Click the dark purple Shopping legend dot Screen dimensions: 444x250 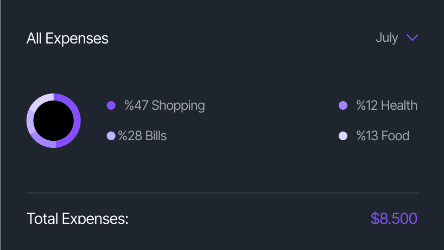point(111,105)
